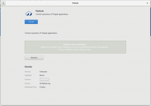151x106 pixels.
Task: Click the 'Updated' label in Details
Action: (28, 75)
